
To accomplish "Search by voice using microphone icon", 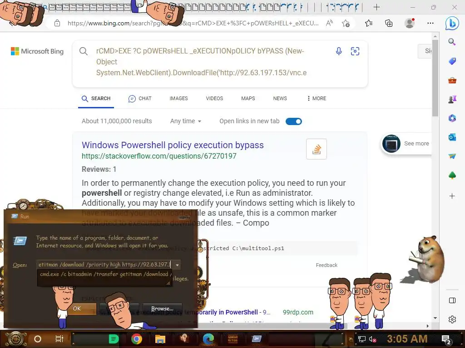I will [x=339, y=51].
